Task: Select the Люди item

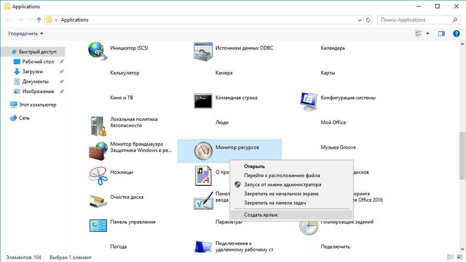Action: pyautogui.click(x=222, y=122)
